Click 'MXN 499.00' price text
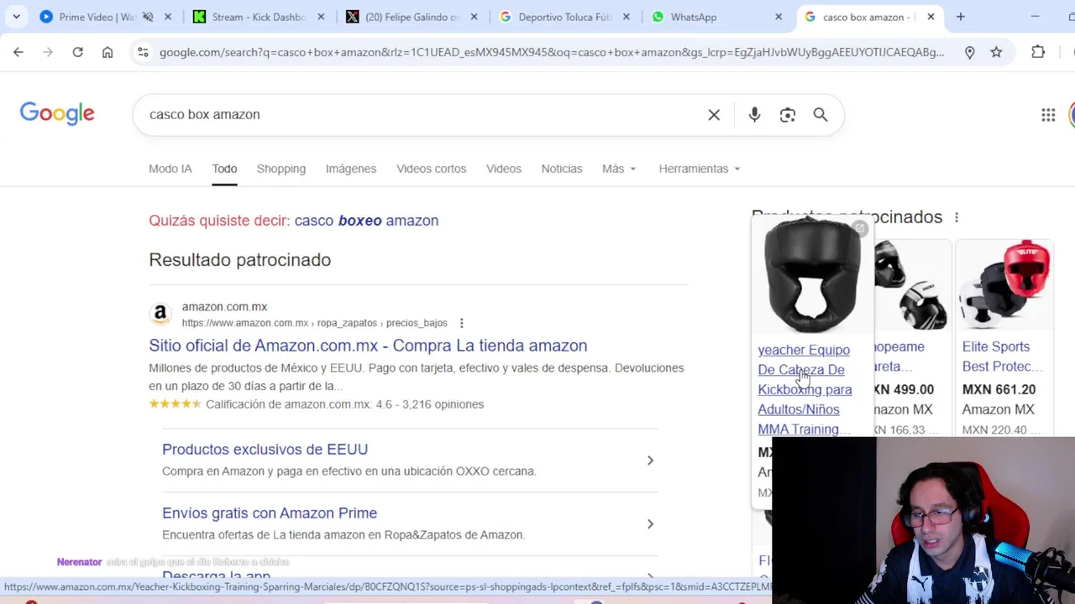Image resolution: width=1075 pixels, height=604 pixels. tap(904, 389)
